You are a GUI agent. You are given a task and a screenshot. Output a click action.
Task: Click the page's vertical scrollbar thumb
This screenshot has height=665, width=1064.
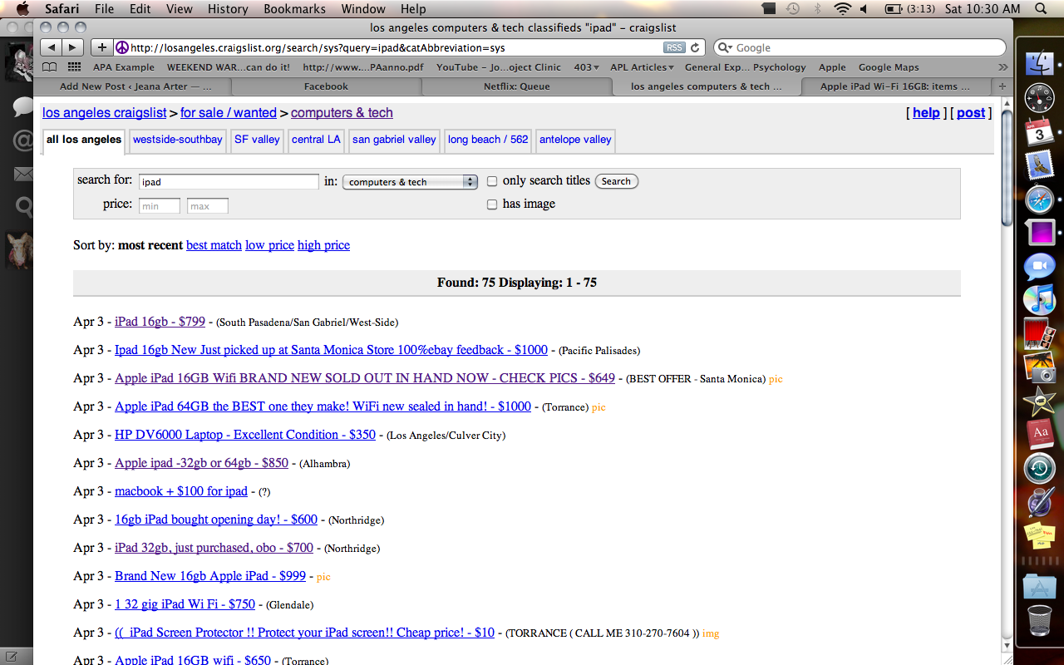tap(1007, 166)
